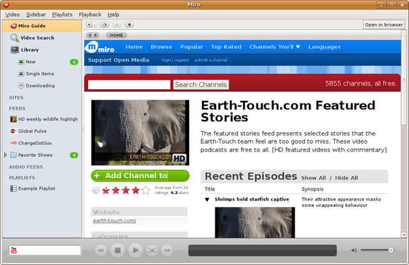Viewport: 409px width, 265px height.
Task: Click the episode preview thumbnail
Action: (x=255, y=222)
